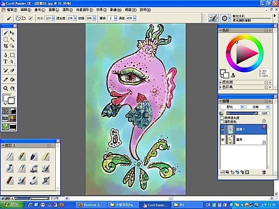The height and width of the screenshot is (209, 279).
Task: Click the layer opacity 100% field
Action: (264, 113)
